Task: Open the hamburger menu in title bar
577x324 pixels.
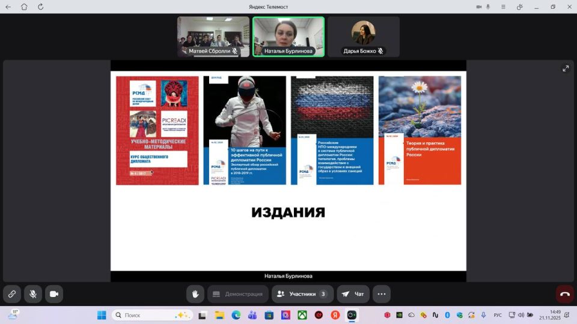Action: coord(503,7)
